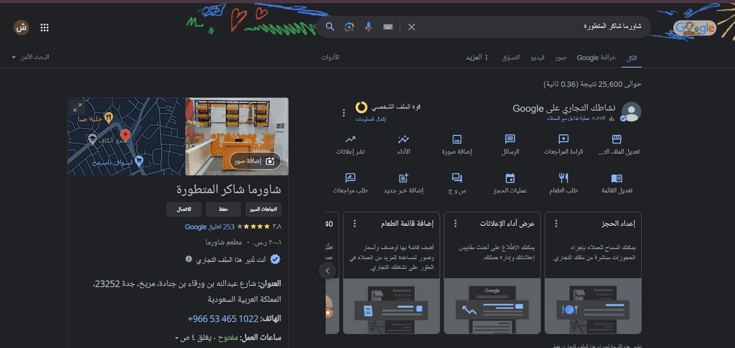Expand ساعات العمل opening hours arrow

click(178, 338)
